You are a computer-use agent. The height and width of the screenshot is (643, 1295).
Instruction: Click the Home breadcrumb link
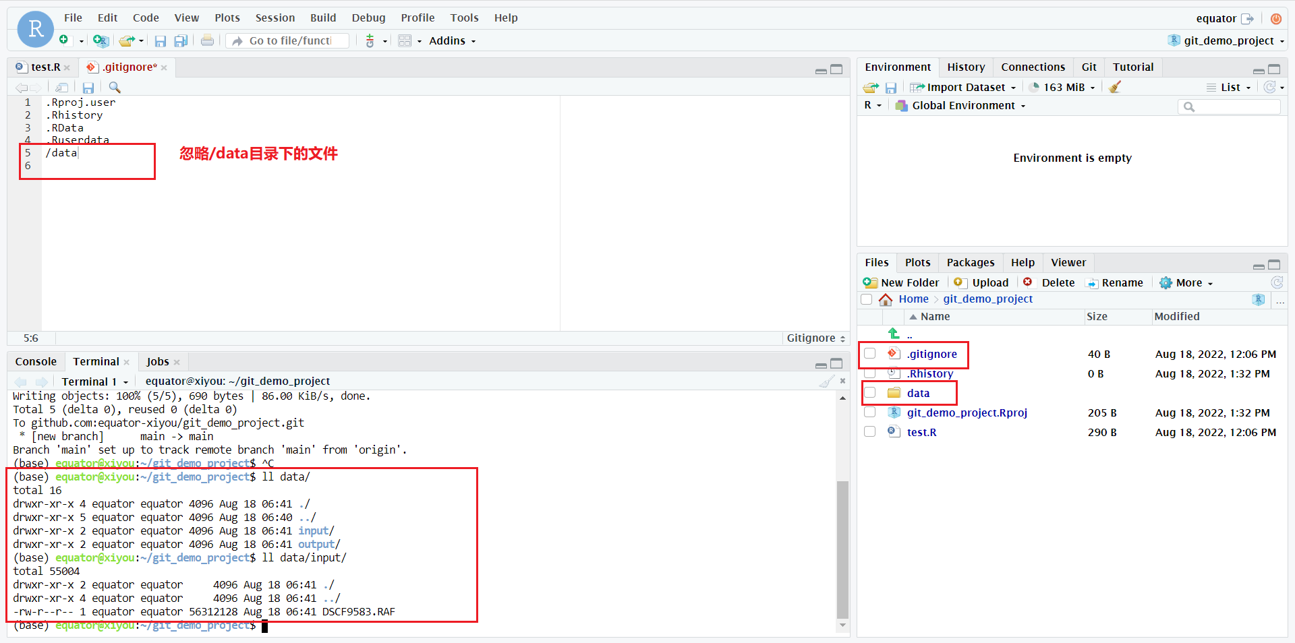pos(913,299)
